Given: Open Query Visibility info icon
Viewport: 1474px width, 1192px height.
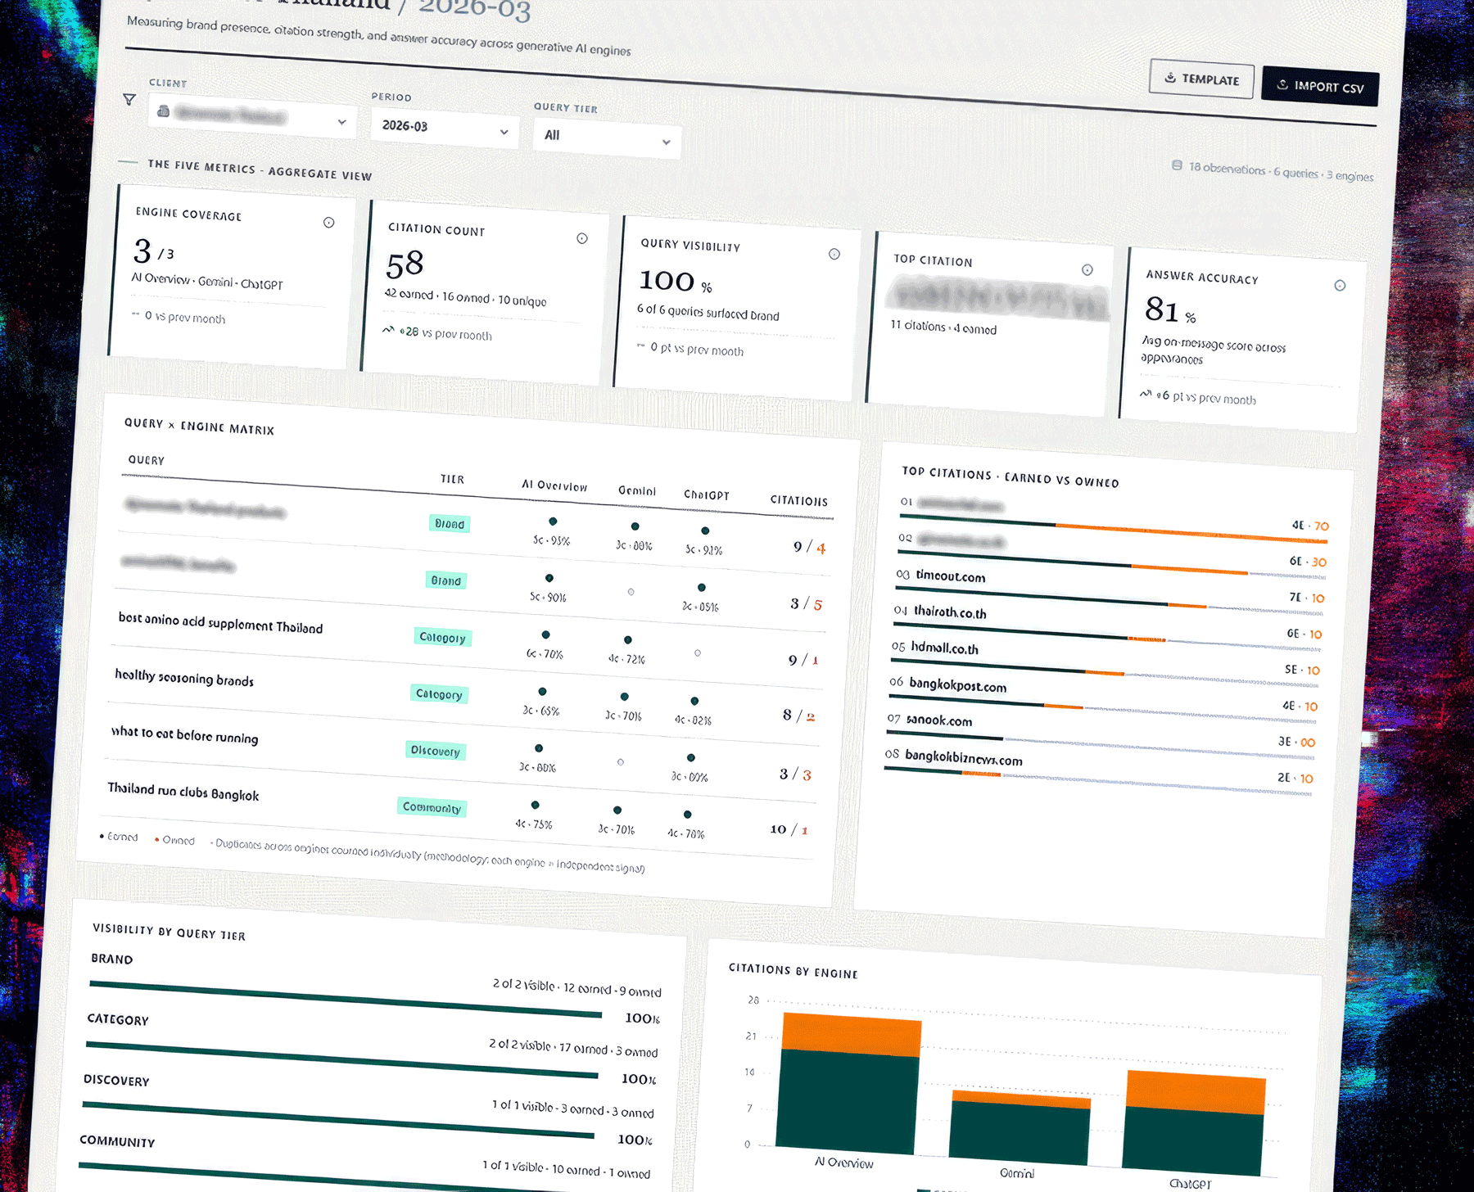Looking at the screenshot, I should point(834,254).
